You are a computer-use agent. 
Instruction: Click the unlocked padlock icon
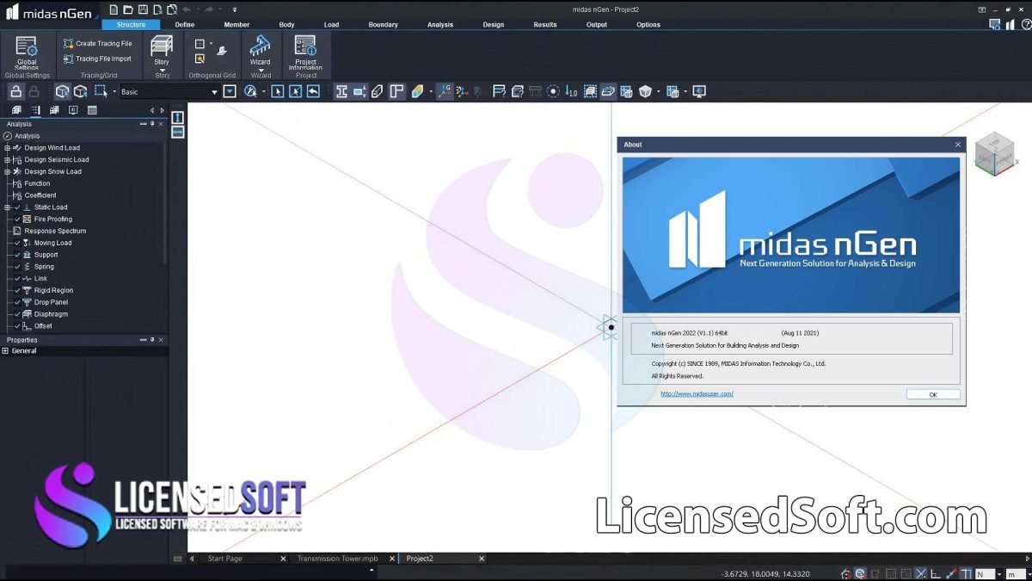(x=15, y=91)
